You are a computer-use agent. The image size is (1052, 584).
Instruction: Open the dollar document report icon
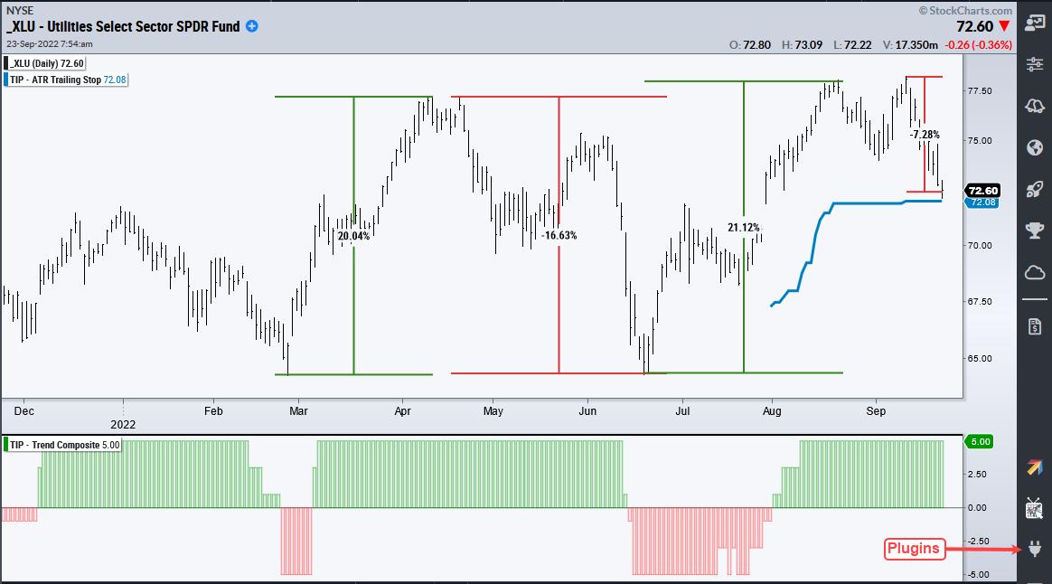click(x=1035, y=327)
